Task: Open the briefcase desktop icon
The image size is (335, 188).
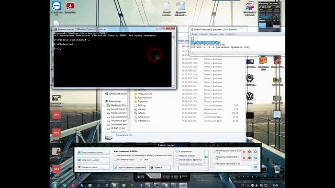Action: 263,63
